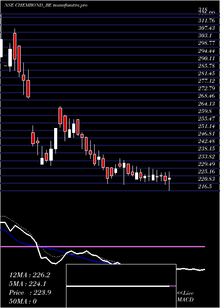Click the 298.77 price axis label

tap(206, 43)
